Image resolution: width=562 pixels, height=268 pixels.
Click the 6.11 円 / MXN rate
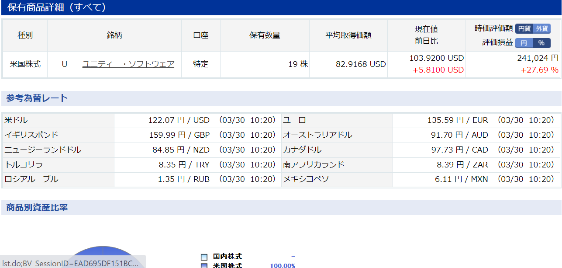[462, 180]
